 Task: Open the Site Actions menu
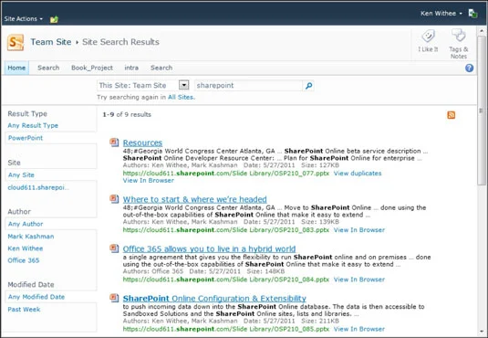(x=24, y=19)
